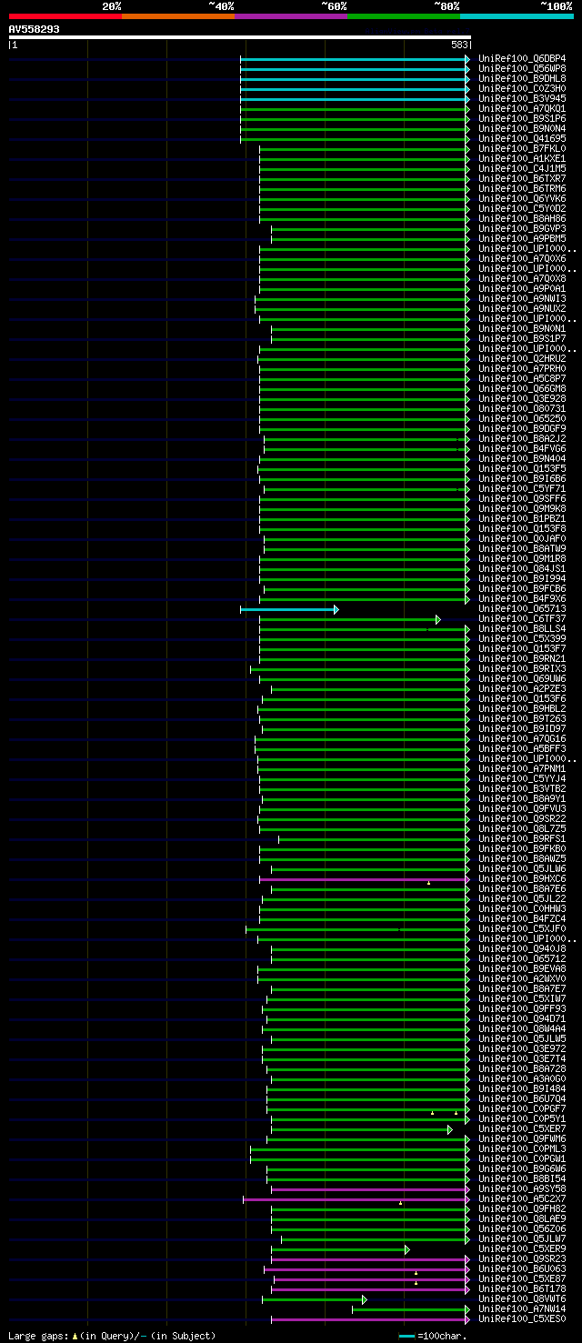The image size is (582, 1343).
Task: Open hit UniRef100_B9DHL8
Action: click(522, 78)
